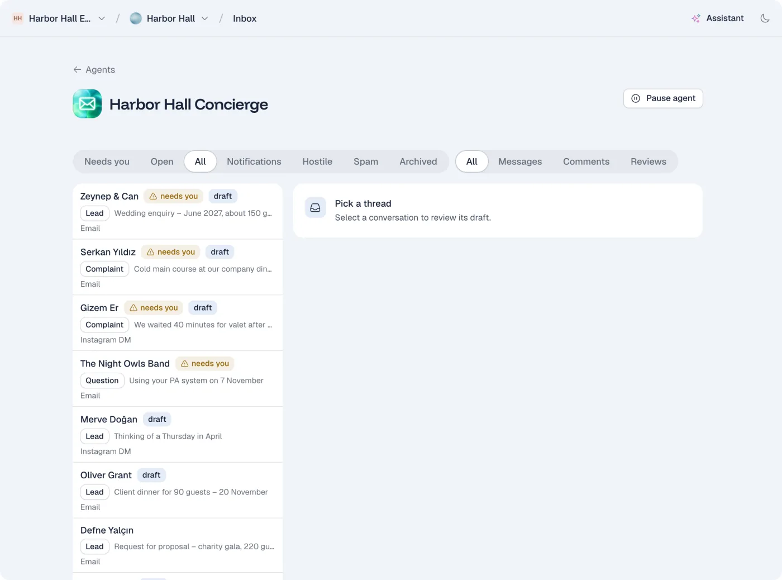The width and height of the screenshot is (782, 580).
Task: Click the needs you badge on Serkan Yıldız
Action: [x=171, y=252]
